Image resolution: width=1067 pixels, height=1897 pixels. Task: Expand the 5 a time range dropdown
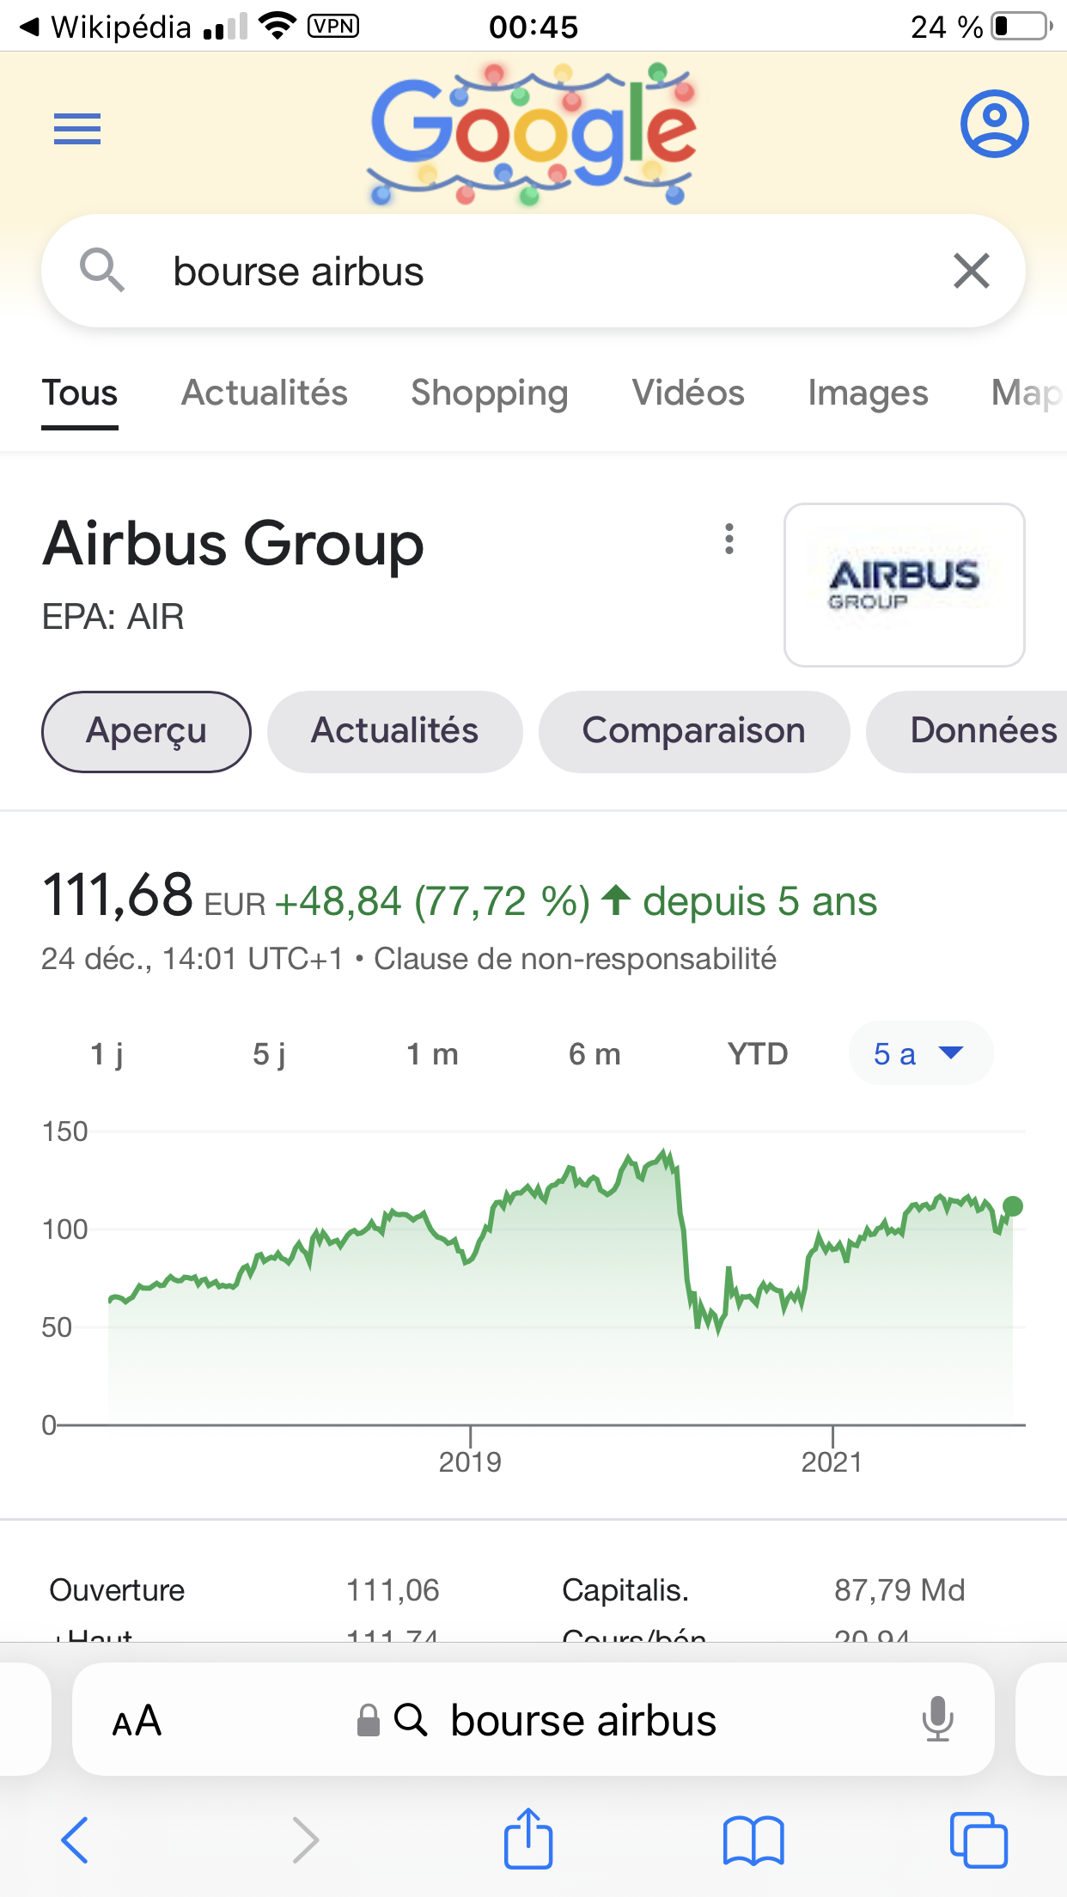(919, 1054)
